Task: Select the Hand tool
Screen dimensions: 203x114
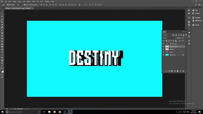Action: click(x=2, y=60)
